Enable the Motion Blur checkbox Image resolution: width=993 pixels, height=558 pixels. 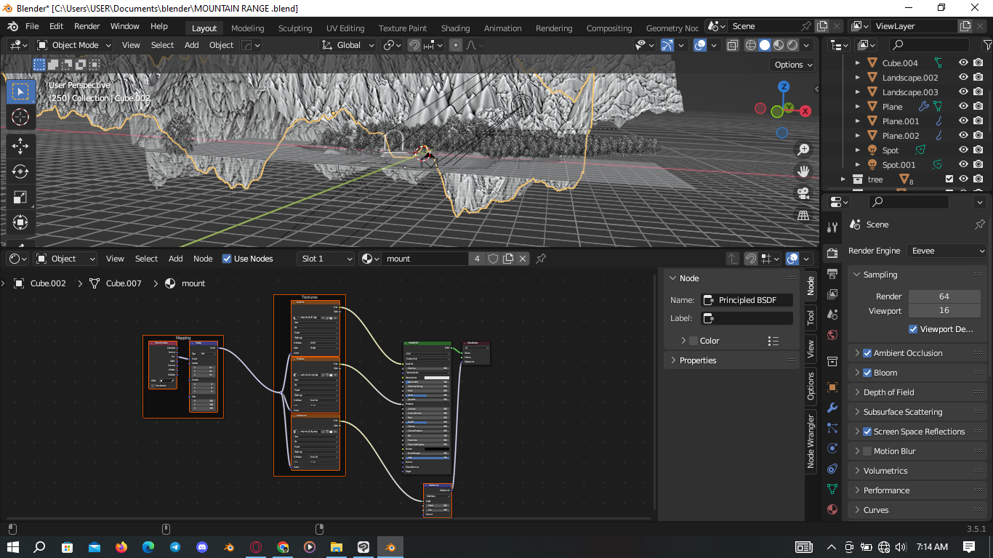point(867,451)
